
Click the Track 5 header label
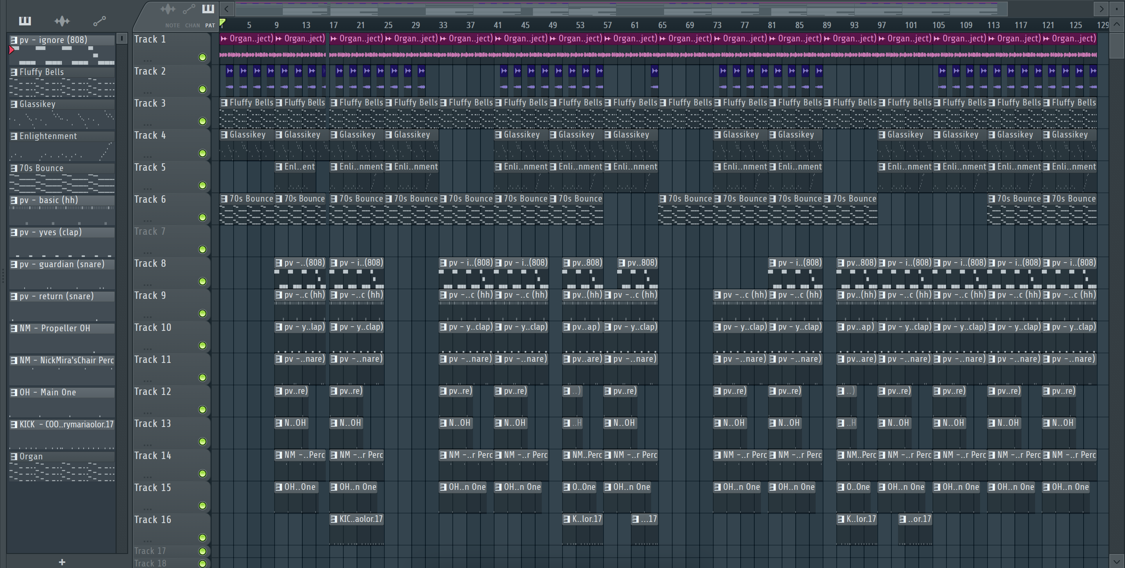click(x=150, y=167)
